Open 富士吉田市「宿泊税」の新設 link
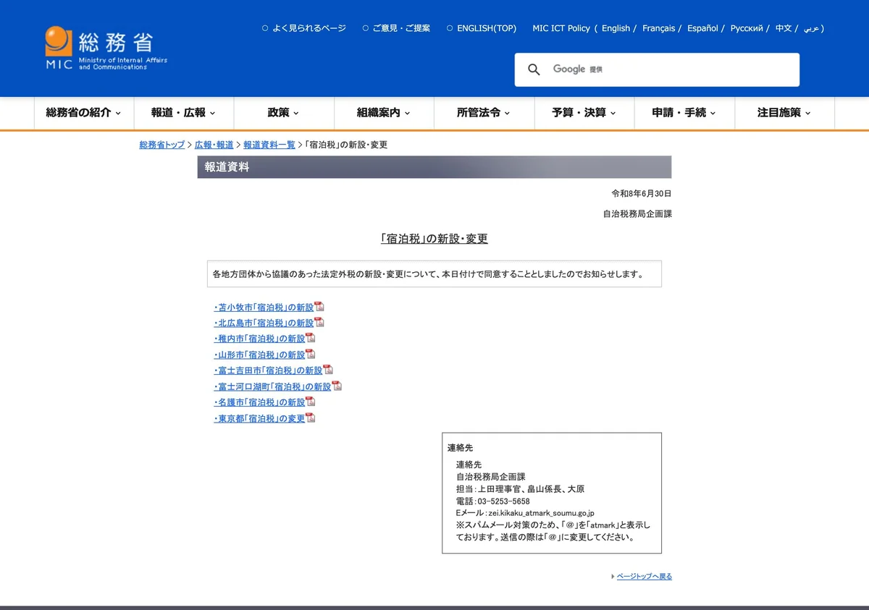This screenshot has height=610, width=869. tap(269, 370)
